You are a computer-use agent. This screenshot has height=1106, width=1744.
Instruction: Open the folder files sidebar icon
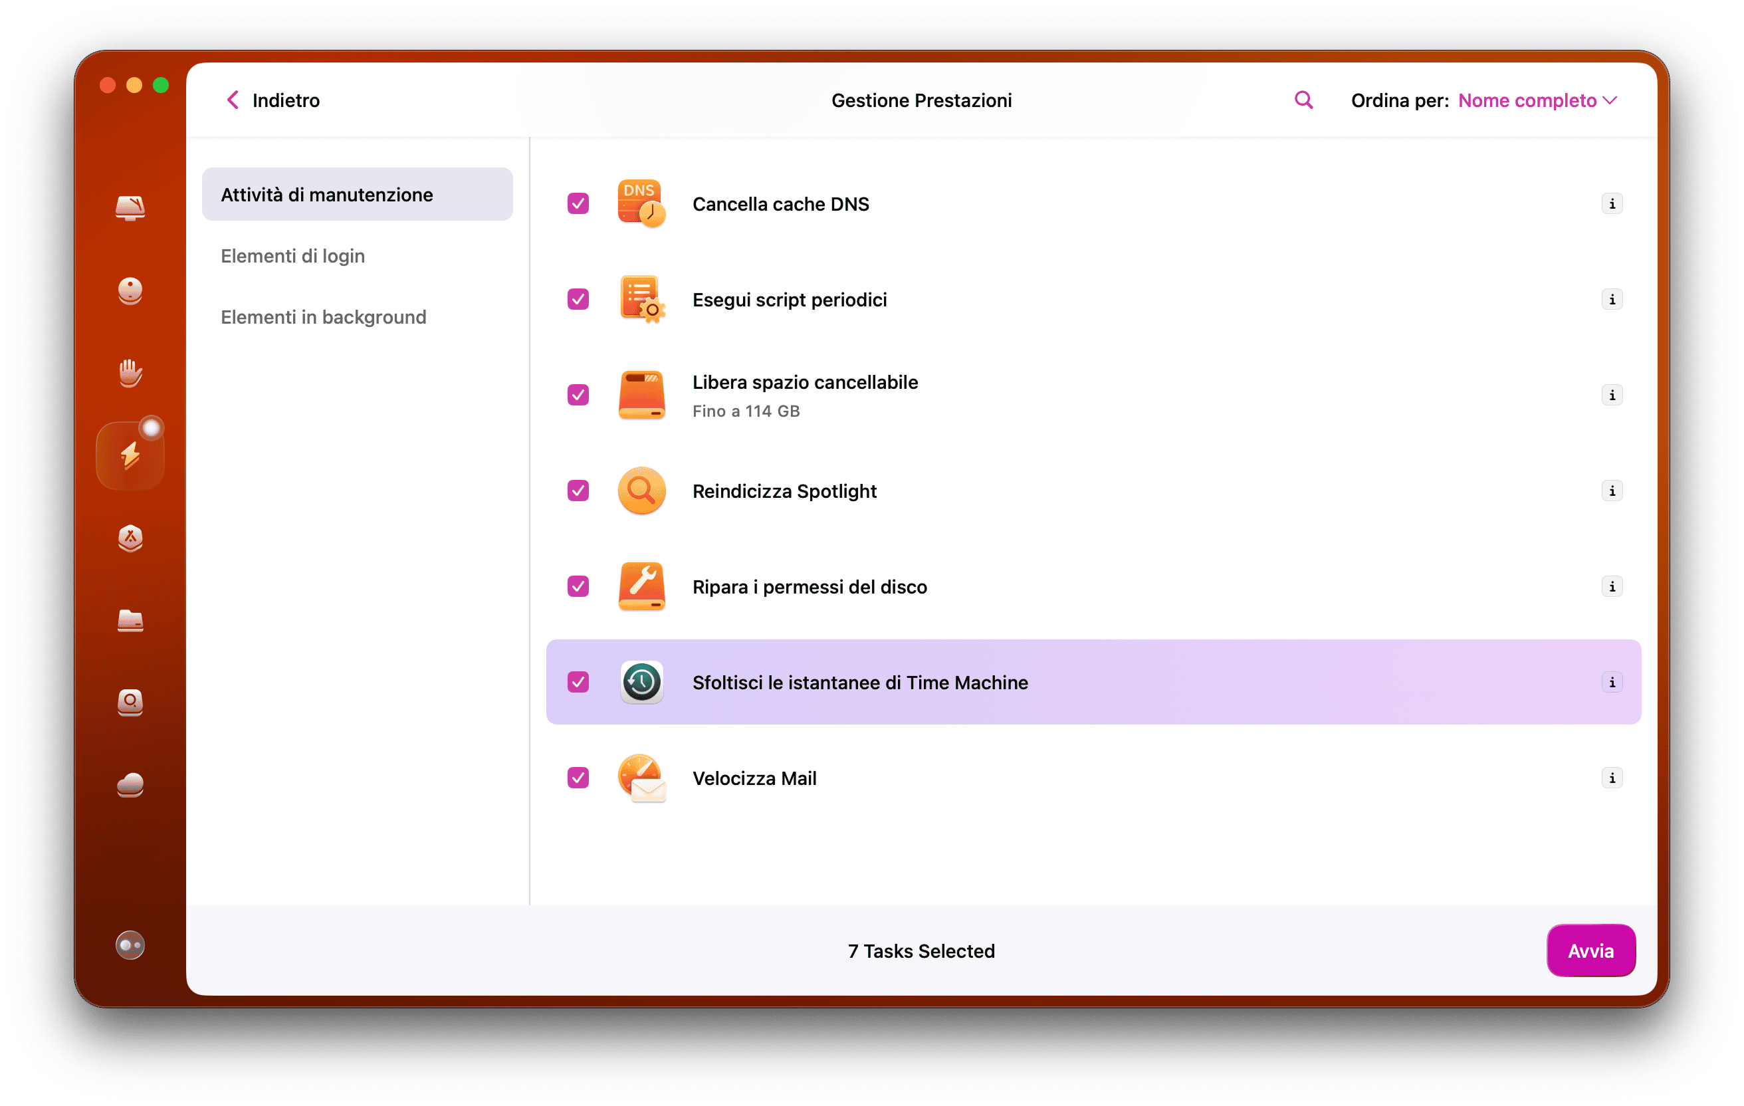pos(130,621)
